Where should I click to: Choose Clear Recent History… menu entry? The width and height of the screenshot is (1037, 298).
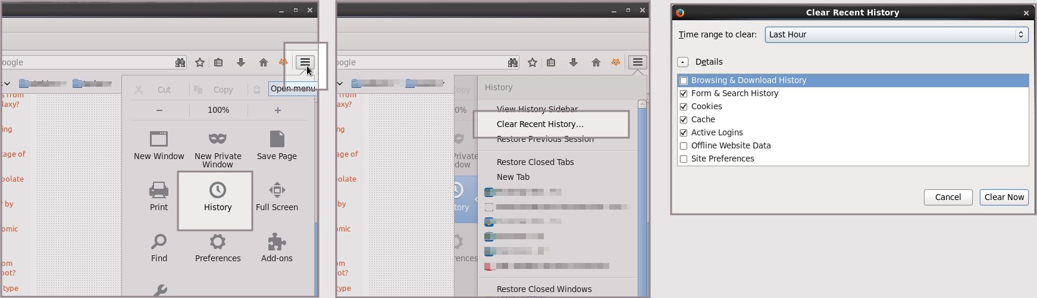pos(540,124)
